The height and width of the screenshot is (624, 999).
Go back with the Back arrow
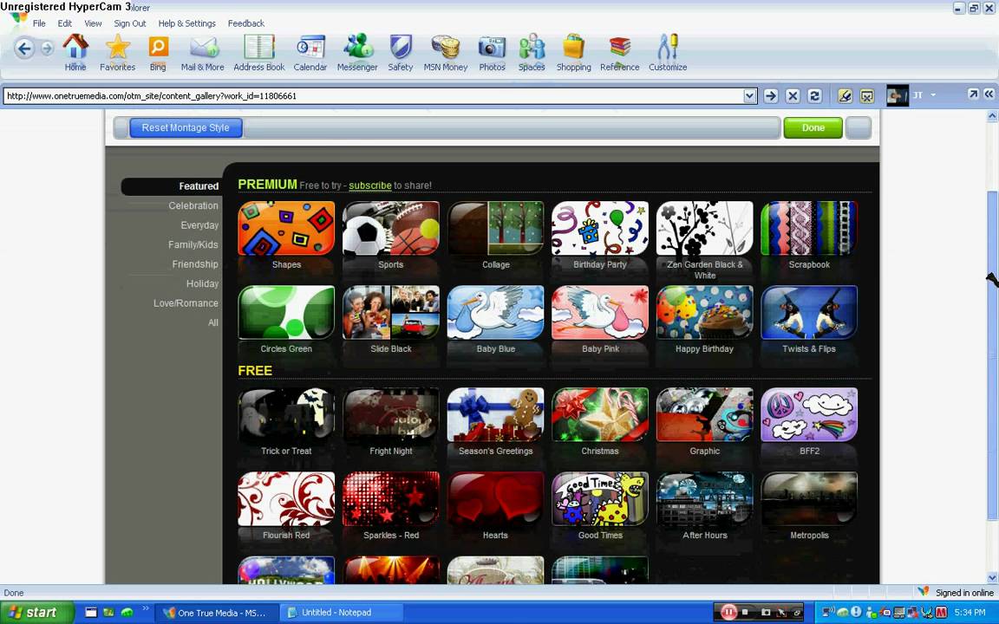pos(23,49)
